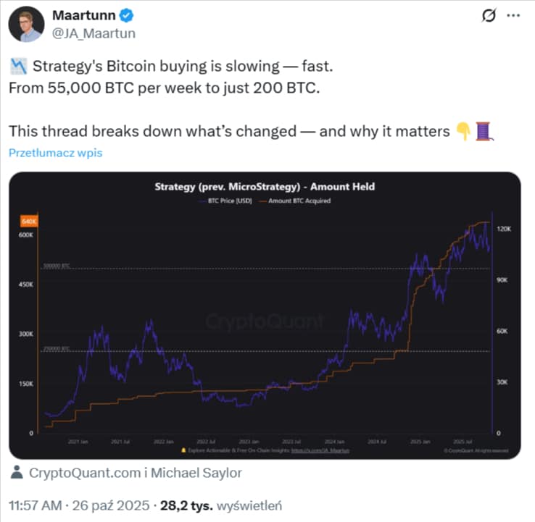This screenshot has height=522, width=535.
Task: Click the chart title Strategy Amount Held
Action: point(264,187)
